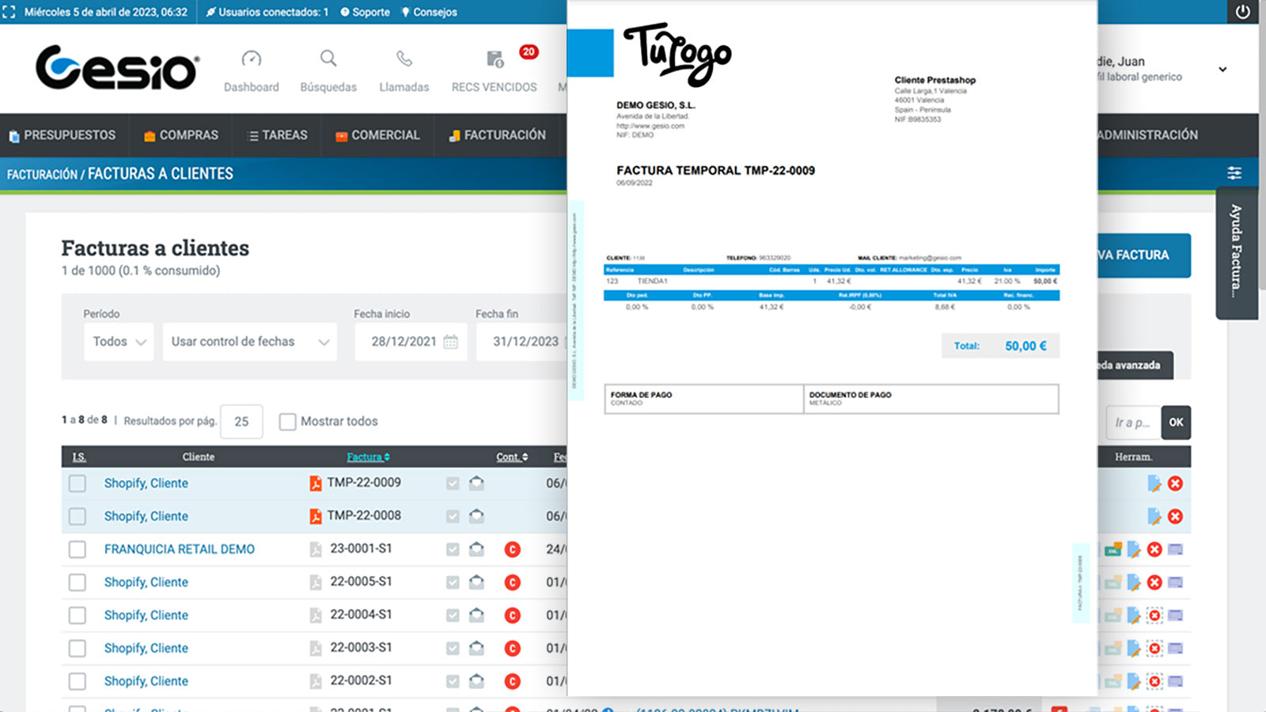Screen dimensions: 1266x712
Task: Click the OK page jump button
Action: point(1176,422)
